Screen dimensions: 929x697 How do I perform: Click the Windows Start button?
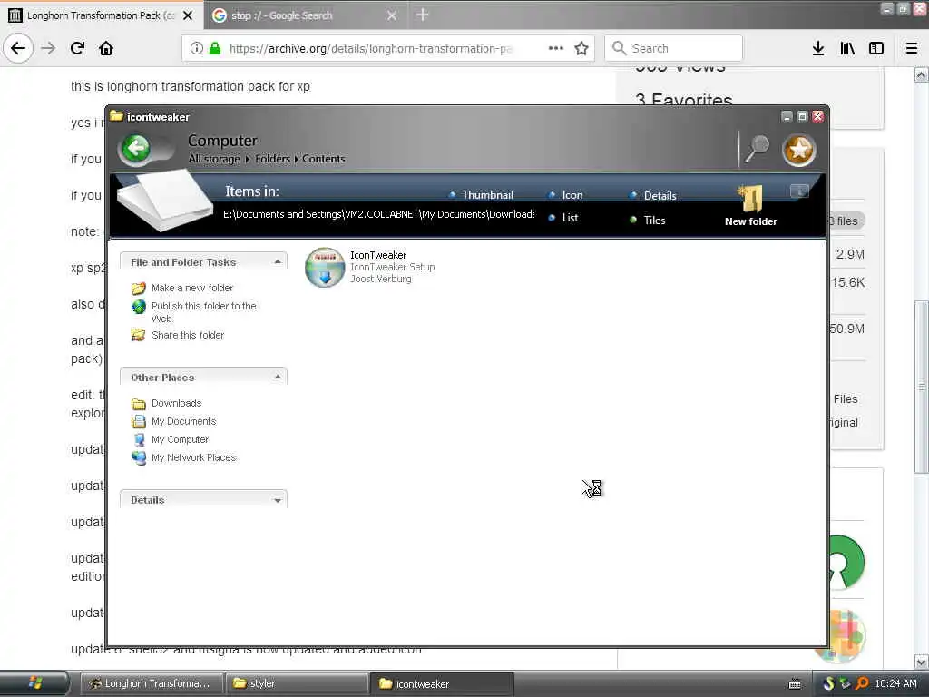pos(34,683)
